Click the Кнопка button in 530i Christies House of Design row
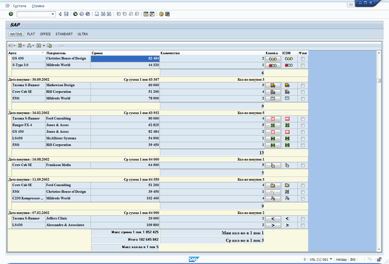Viewport: 389px width, 264px height. click(x=273, y=192)
